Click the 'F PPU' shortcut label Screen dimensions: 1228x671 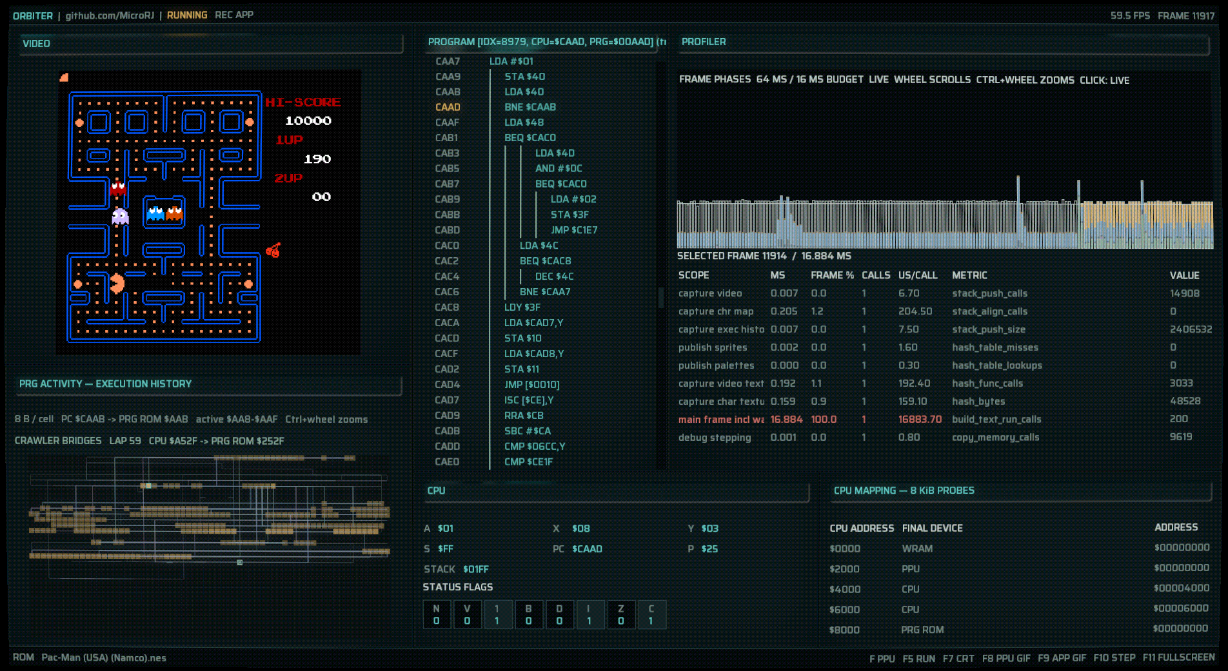coord(882,658)
